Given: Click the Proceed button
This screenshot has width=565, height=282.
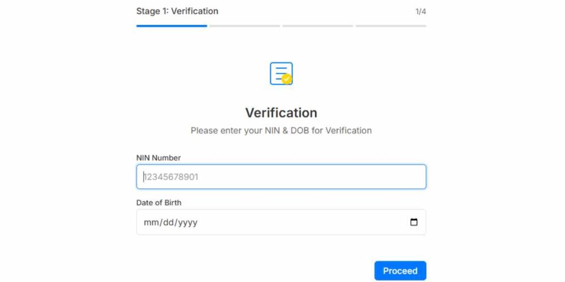Looking at the screenshot, I should pyautogui.click(x=401, y=271).
